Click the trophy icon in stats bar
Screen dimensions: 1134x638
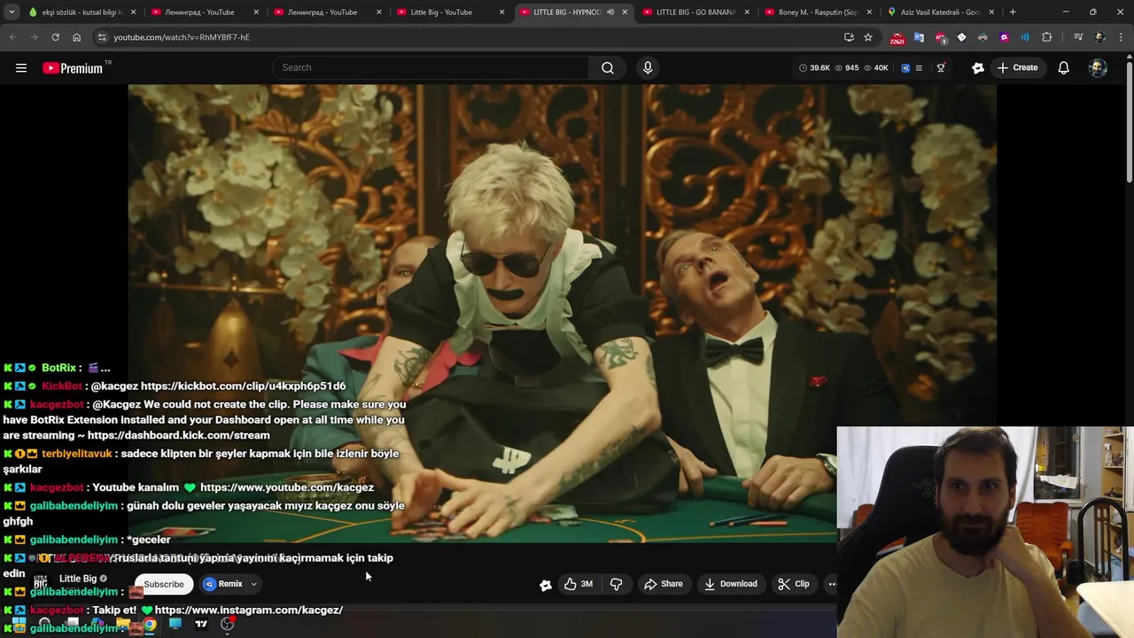click(941, 67)
